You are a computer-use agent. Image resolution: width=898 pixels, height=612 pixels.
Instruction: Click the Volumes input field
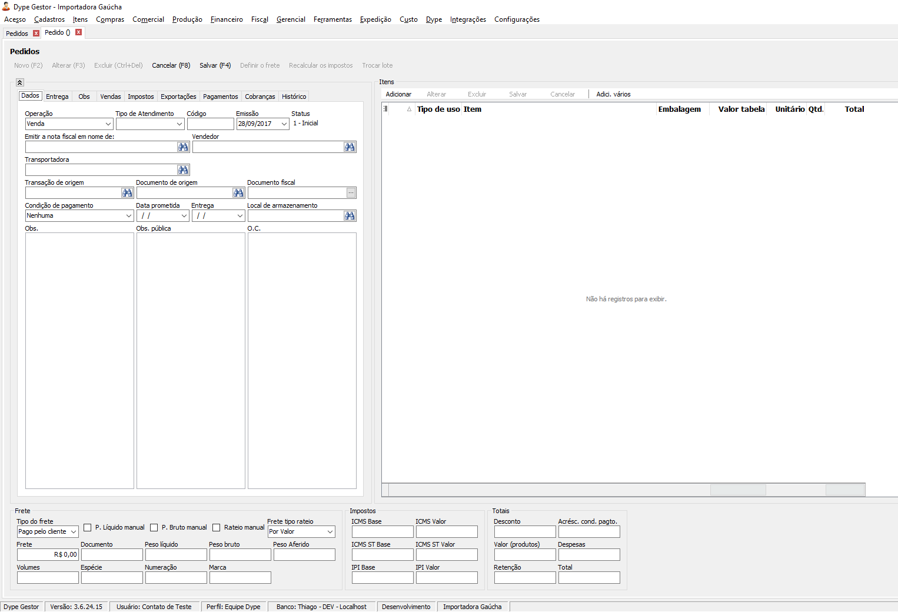point(48,578)
